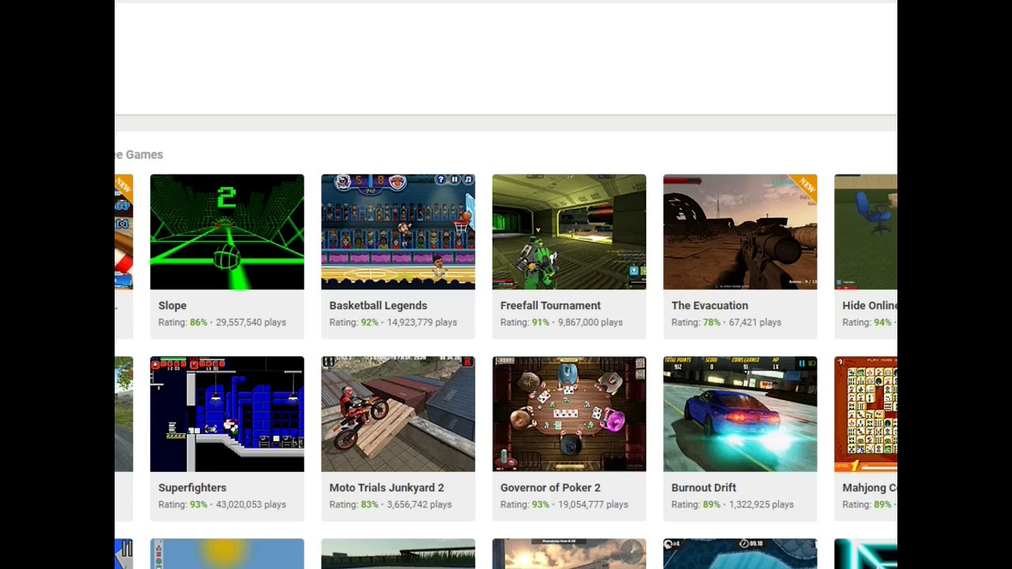This screenshot has height=569, width=1012.
Task: Click Governor of Poker 19,054,777 plays text
Action: click(593, 504)
